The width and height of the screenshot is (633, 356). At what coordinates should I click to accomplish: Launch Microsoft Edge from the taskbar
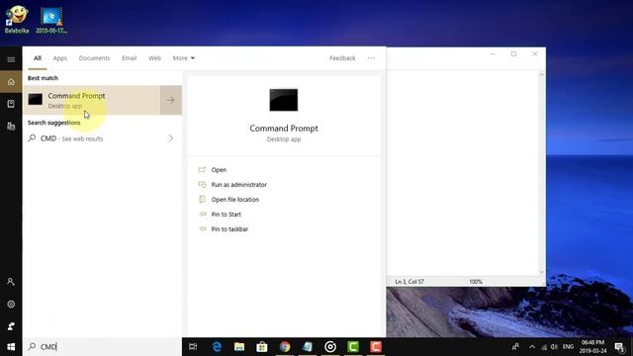coord(217,347)
